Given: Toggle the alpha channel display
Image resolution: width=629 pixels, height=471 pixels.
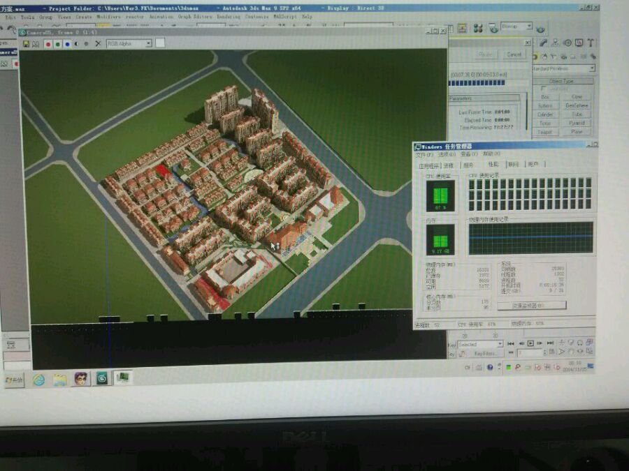Looking at the screenshot, I should 77,44.
